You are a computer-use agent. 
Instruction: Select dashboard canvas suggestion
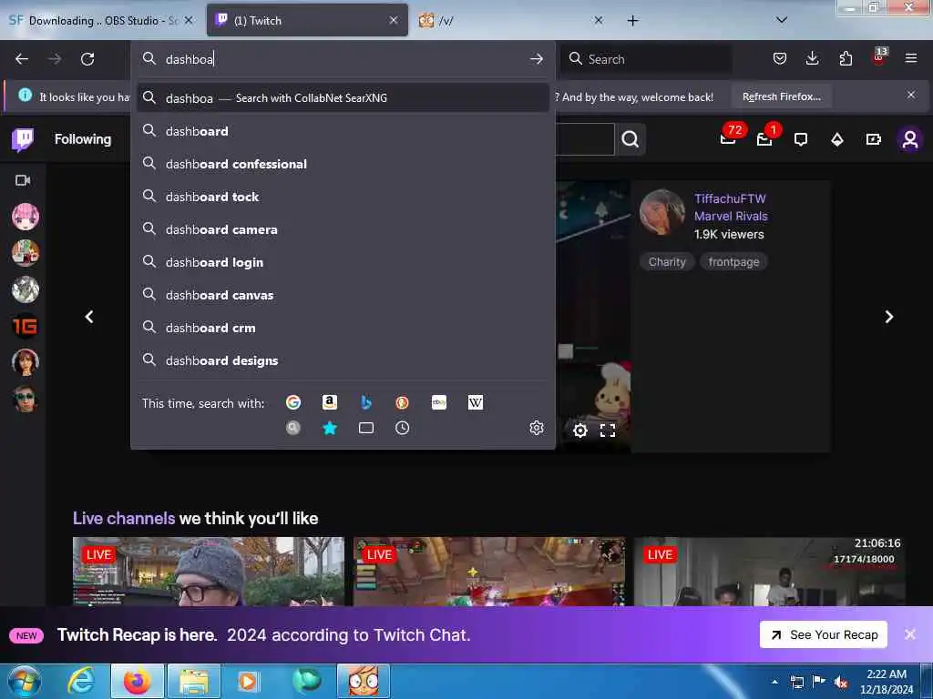343,295
